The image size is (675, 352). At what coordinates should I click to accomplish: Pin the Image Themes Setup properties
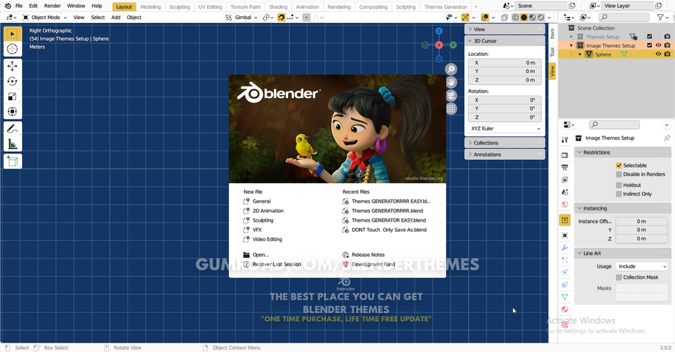pos(667,138)
